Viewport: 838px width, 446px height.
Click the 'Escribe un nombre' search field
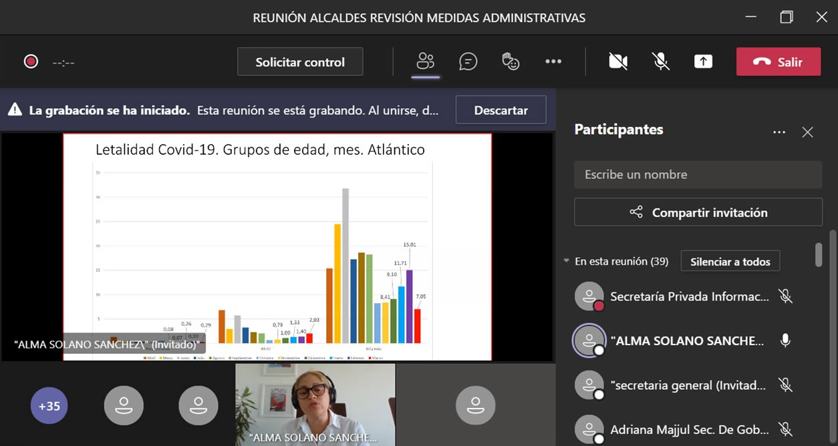(x=698, y=175)
